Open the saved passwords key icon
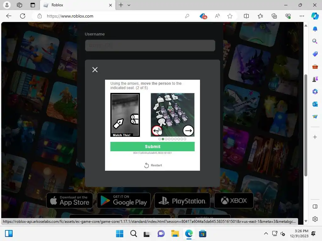 click(187, 16)
